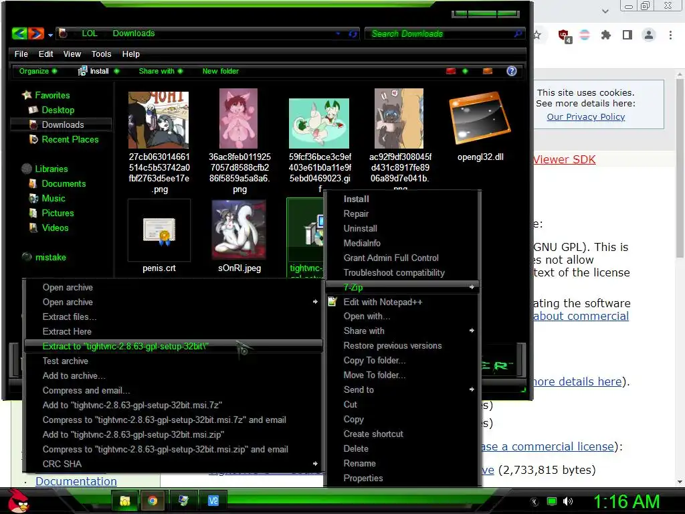
Task: Open Chrome's three-dot menu
Action: (670, 35)
